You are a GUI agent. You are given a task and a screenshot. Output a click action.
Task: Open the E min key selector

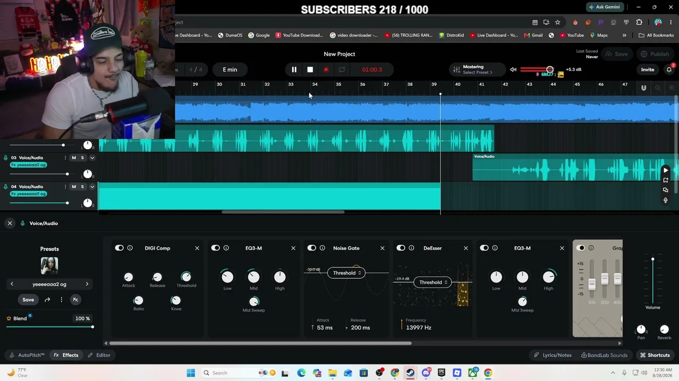230,69
